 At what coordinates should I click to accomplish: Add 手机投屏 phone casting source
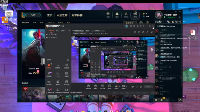(x=102, y=87)
